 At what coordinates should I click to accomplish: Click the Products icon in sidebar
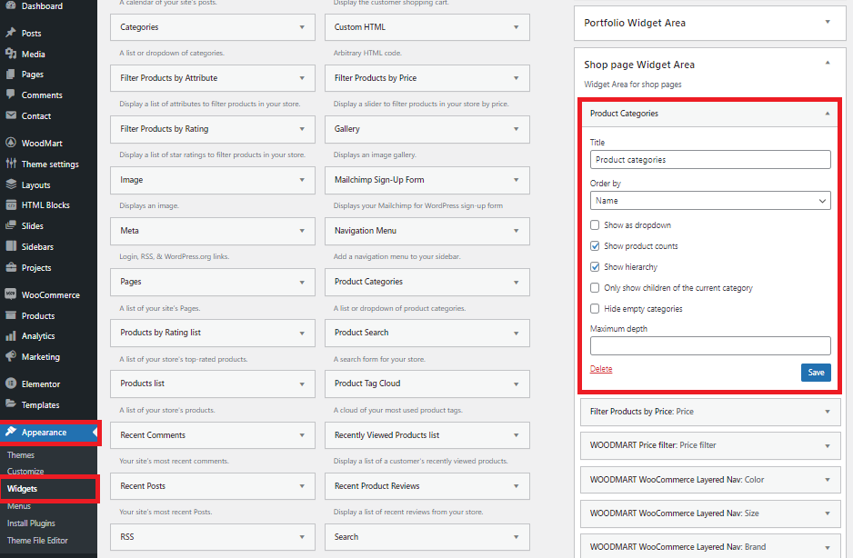[11, 315]
